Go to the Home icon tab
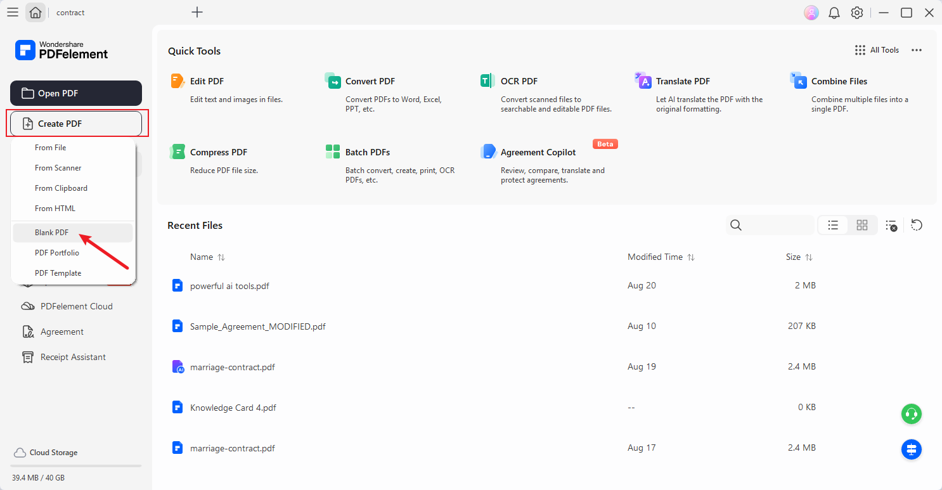Image resolution: width=942 pixels, height=490 pixels. [x=35, y=12]
